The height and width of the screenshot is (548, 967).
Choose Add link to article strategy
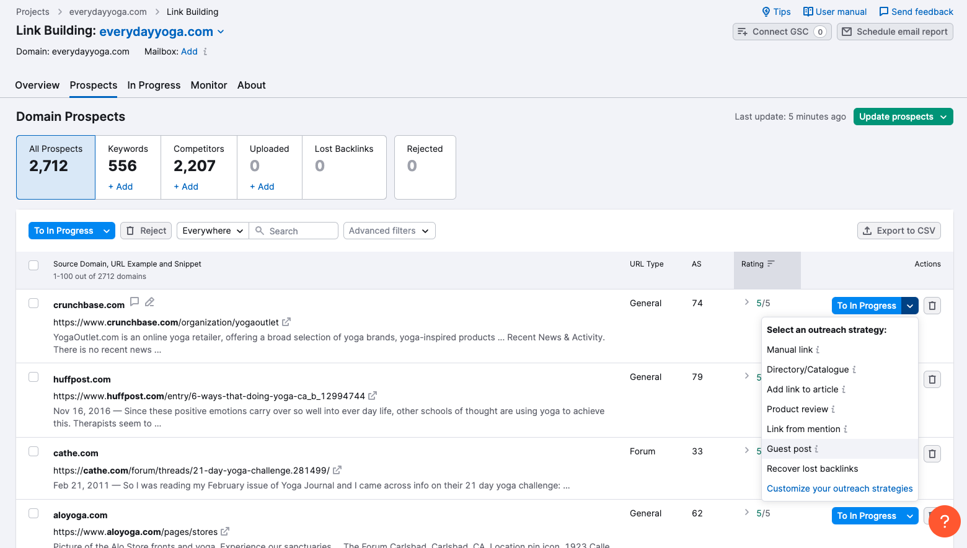point(839,389)
